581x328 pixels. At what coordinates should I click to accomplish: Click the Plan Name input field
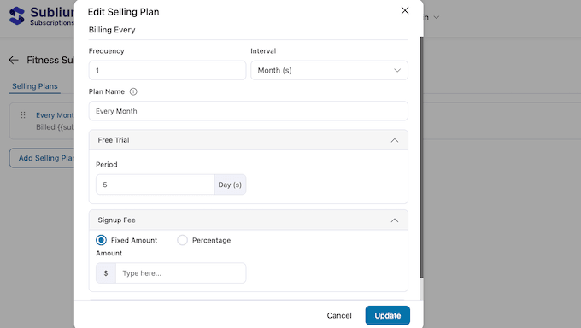pos(249,111)
